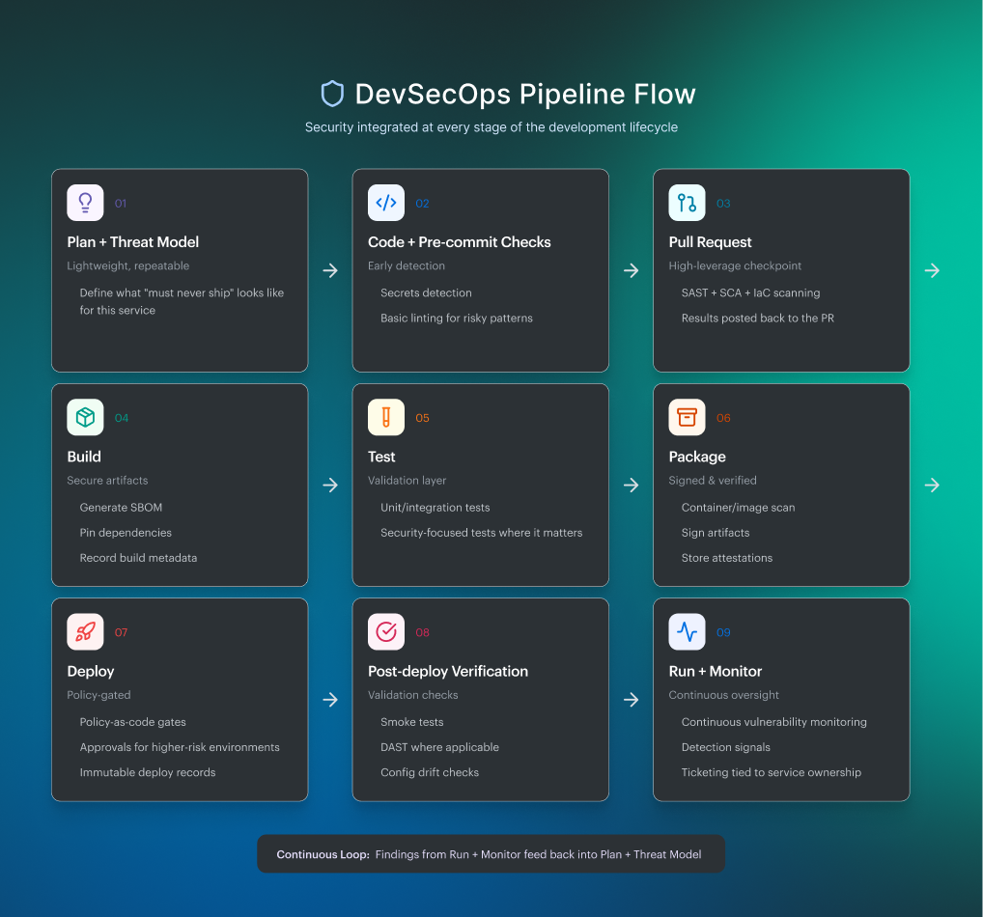
Task: Expand the arrow between Pull Request and Build
Action: (932, 271)
